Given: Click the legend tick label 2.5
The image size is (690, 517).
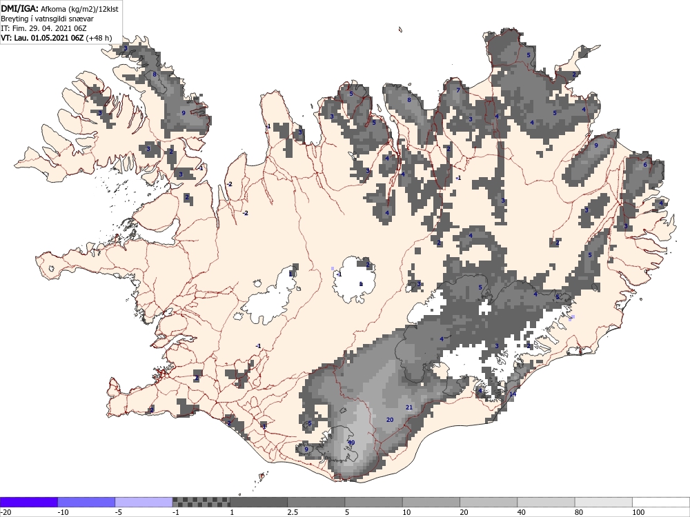Looking at the screenshot, I should [293, 512].
